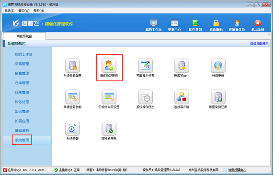
Task: Open 操作员及授权 icon
Action: point(109,66)
